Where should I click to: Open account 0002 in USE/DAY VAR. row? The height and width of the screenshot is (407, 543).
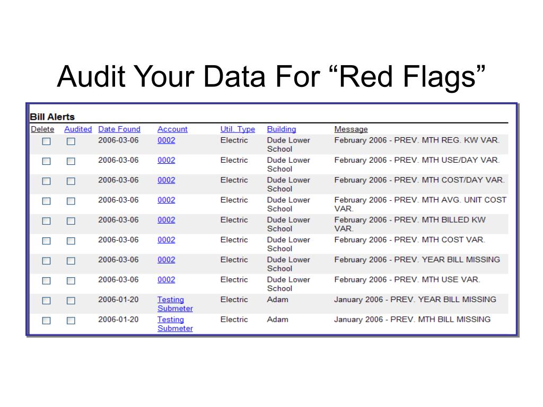tap(166, 160)
